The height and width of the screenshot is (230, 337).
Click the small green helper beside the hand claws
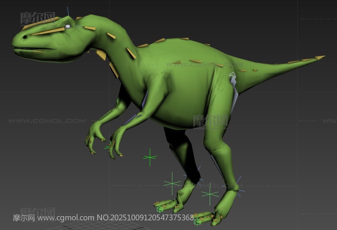tap(108, 147)
